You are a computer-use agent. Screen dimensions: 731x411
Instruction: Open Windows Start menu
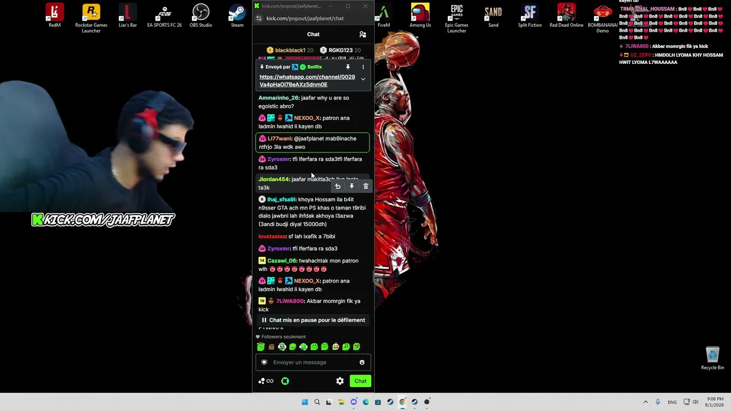304,402
